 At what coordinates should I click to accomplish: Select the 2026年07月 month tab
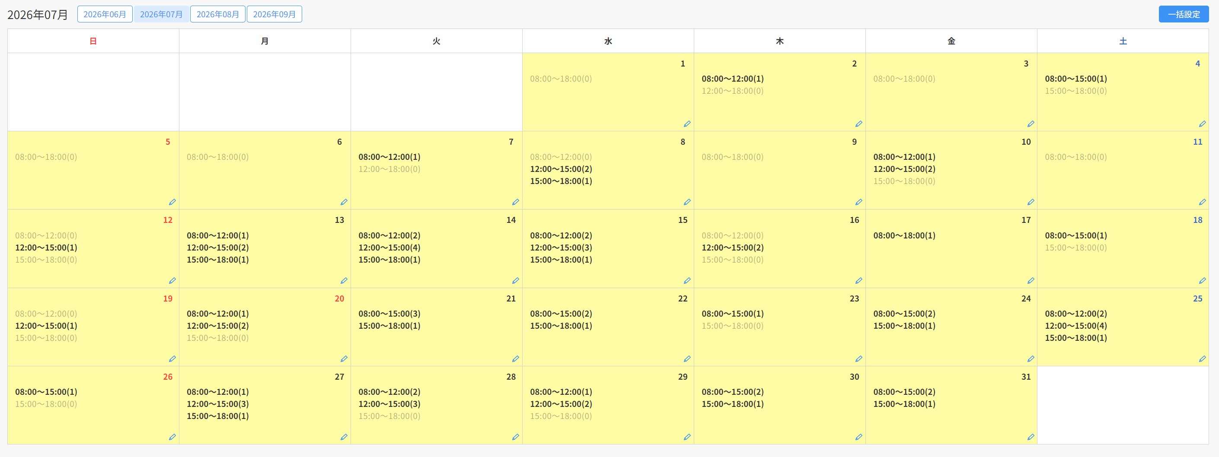tap(161, 14)
